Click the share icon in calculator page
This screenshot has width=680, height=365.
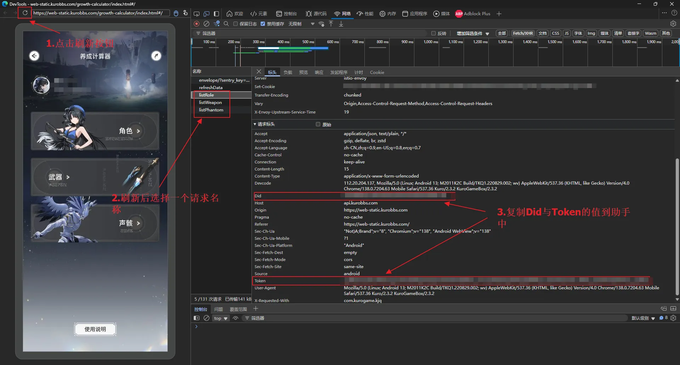click(156, 56)
